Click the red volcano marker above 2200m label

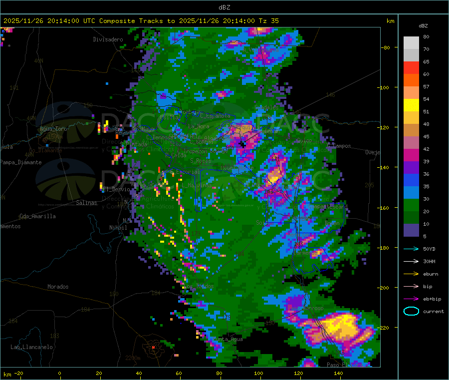[153, 347]
